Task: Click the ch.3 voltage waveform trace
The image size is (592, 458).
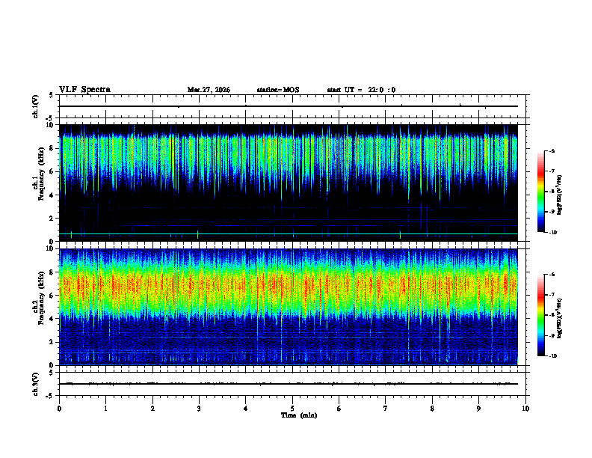Action: [x=289, y=384]
